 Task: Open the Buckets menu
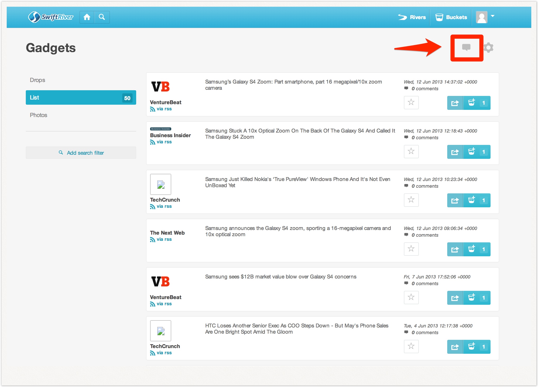pos(451,17)
